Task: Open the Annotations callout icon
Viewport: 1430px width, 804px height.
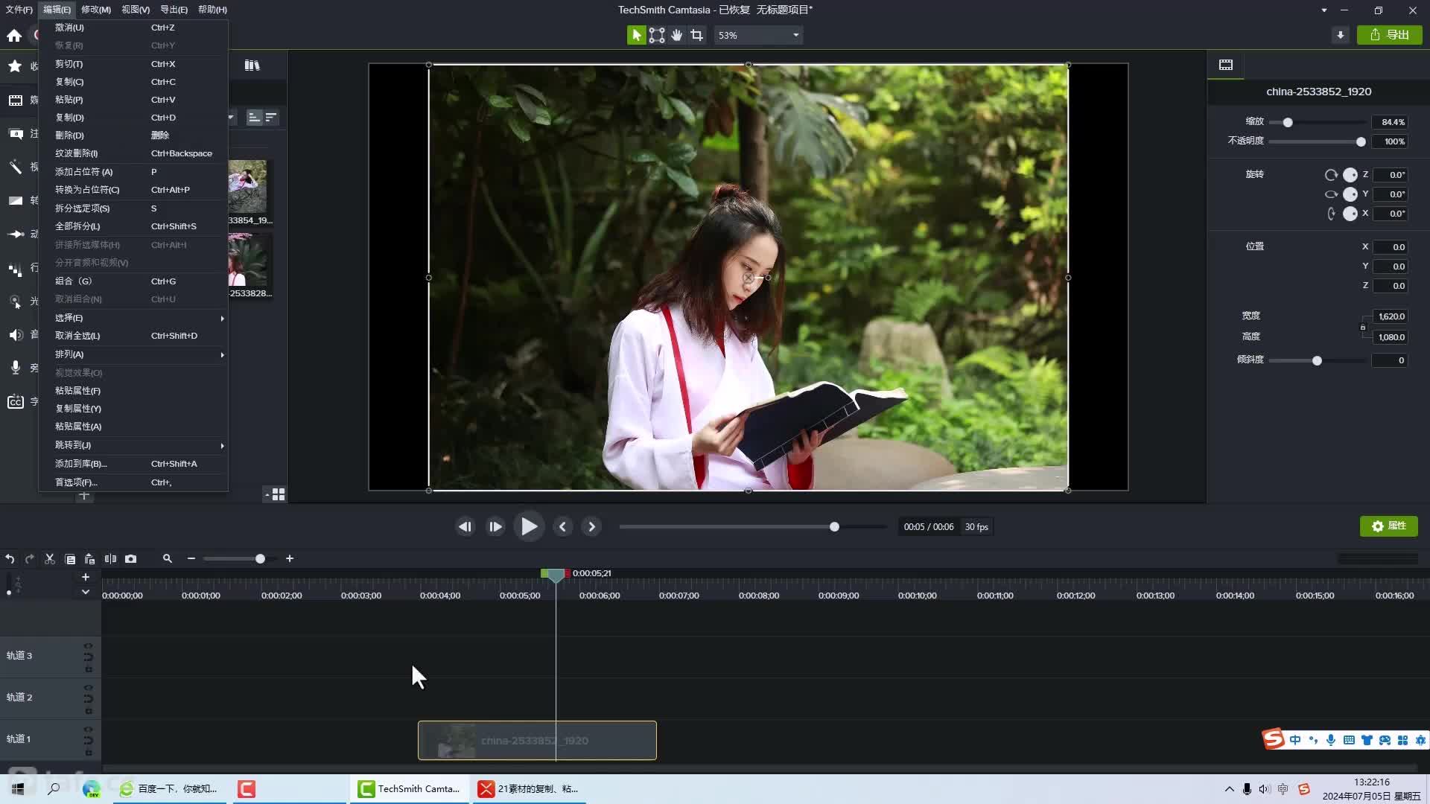Action: click(15, 133)
